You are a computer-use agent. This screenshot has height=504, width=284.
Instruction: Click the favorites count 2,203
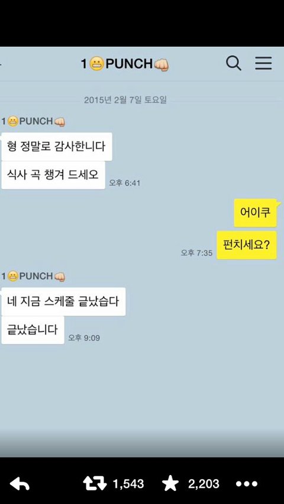pos(204,484)
